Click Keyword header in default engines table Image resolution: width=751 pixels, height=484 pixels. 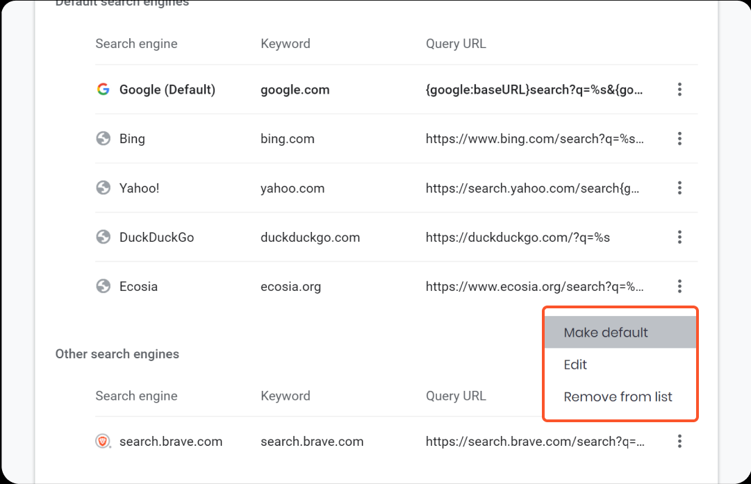(286, 44)
